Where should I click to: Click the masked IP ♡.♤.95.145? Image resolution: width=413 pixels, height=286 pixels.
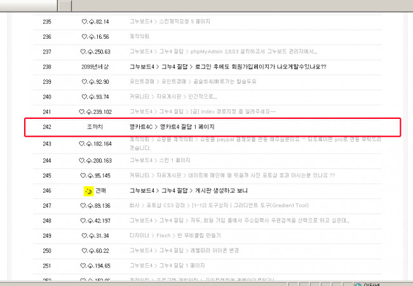[95, 175]
